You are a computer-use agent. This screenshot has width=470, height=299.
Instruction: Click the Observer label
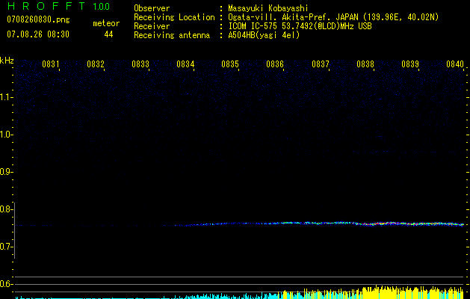pos(152,8)
